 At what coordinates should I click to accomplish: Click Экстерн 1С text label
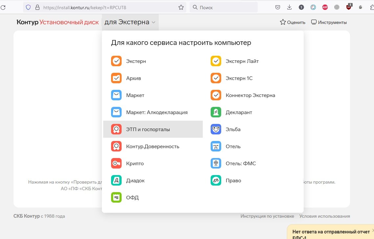point(239,78)
